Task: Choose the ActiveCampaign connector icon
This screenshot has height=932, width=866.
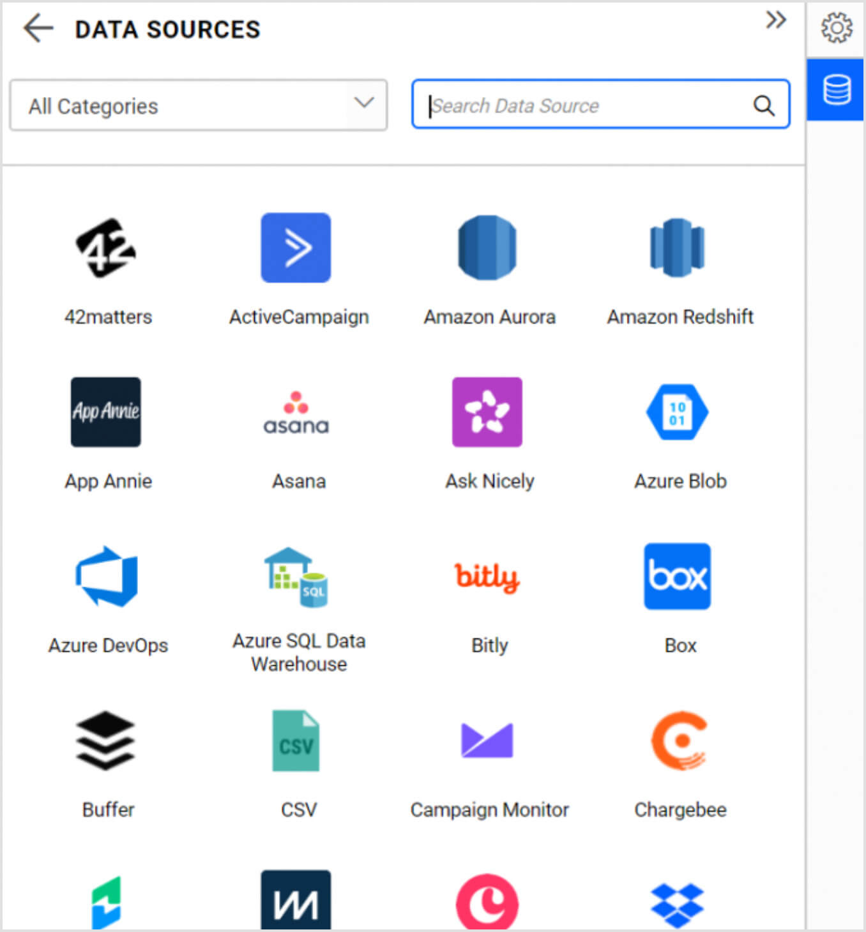Action: (x=296, y=248)
